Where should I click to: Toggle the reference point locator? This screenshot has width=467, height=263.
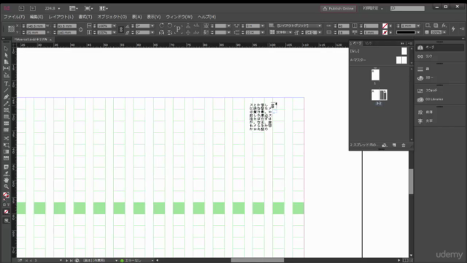point(12,29)
